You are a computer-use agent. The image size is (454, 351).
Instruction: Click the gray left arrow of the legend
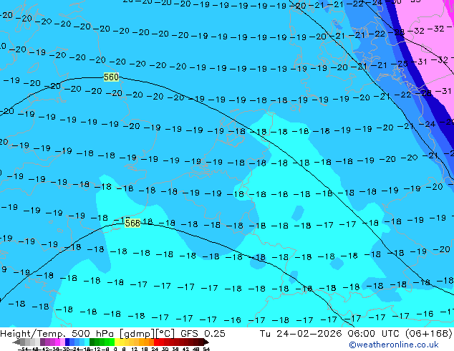click(x=16, y=342)
